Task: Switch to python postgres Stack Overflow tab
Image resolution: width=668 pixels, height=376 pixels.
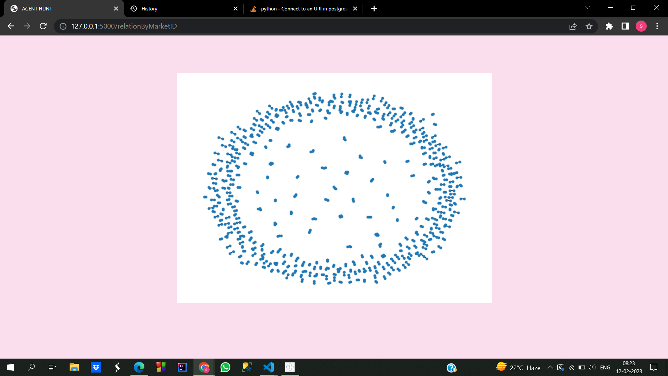Action: [x=303, y=9]
